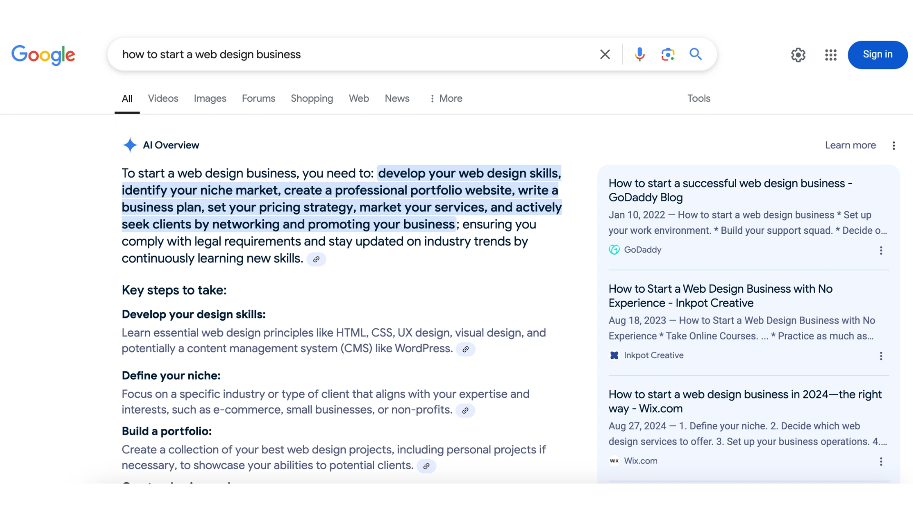Open the settings gear icon
The image size is (913, 514).
(x=798, y=55)
